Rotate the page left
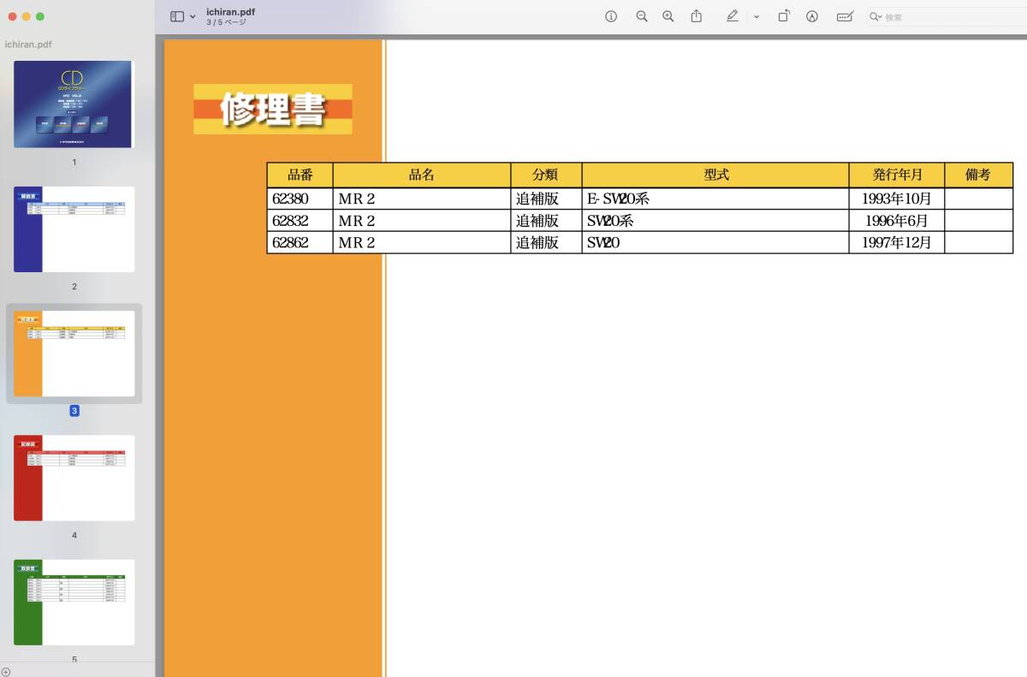Image resolution: width=1027 pixels, height=677 pixels. tap(784, 16)
